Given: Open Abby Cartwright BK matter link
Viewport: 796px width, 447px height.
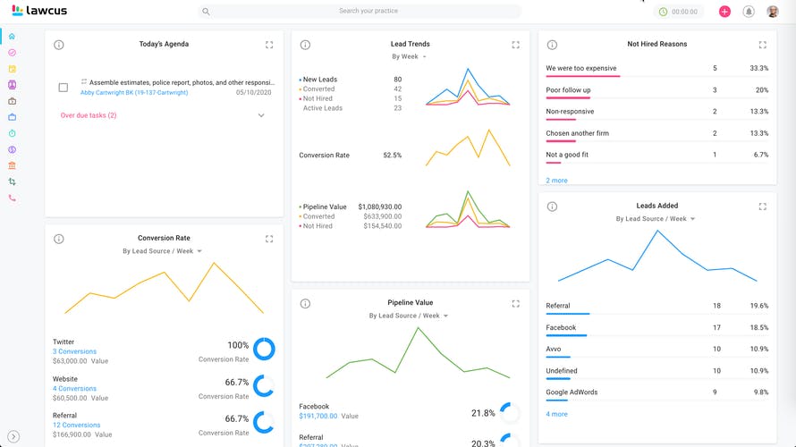Looking at the screenshot, I should pos(134,93).
